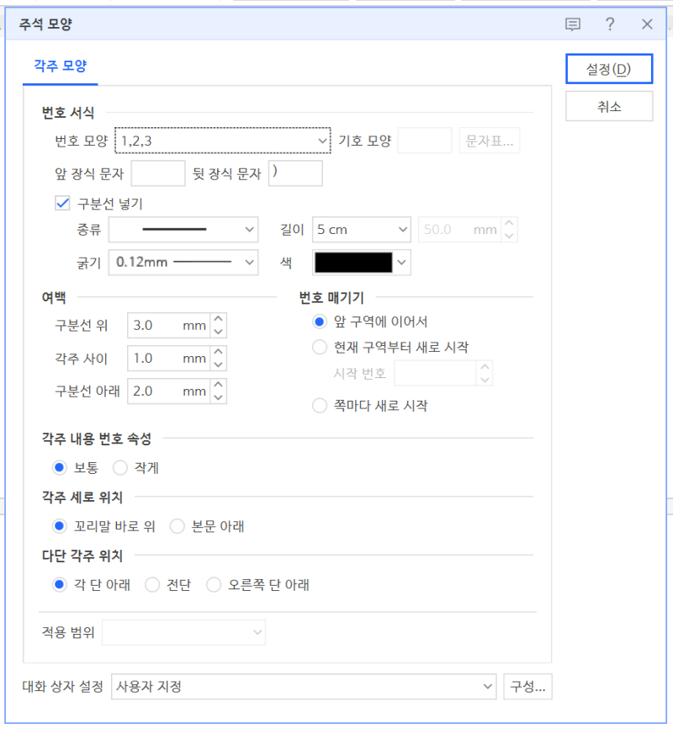673x729 pixels.
Task: Decrease the 50.0 mm length stepper
Action: (x=509, y=236)
